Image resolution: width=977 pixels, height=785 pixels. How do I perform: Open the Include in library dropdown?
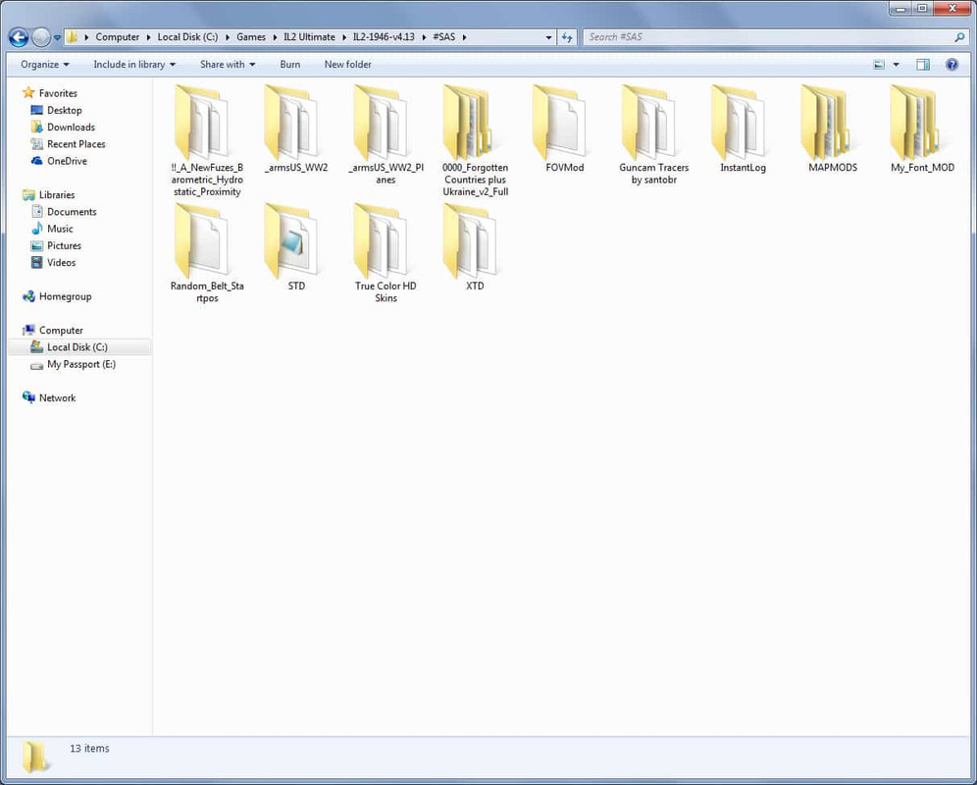click(x=134, y=64)
